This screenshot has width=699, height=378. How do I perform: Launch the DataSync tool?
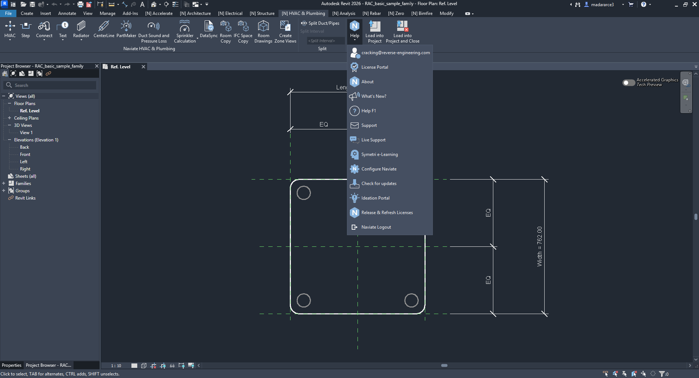[209, 29]
